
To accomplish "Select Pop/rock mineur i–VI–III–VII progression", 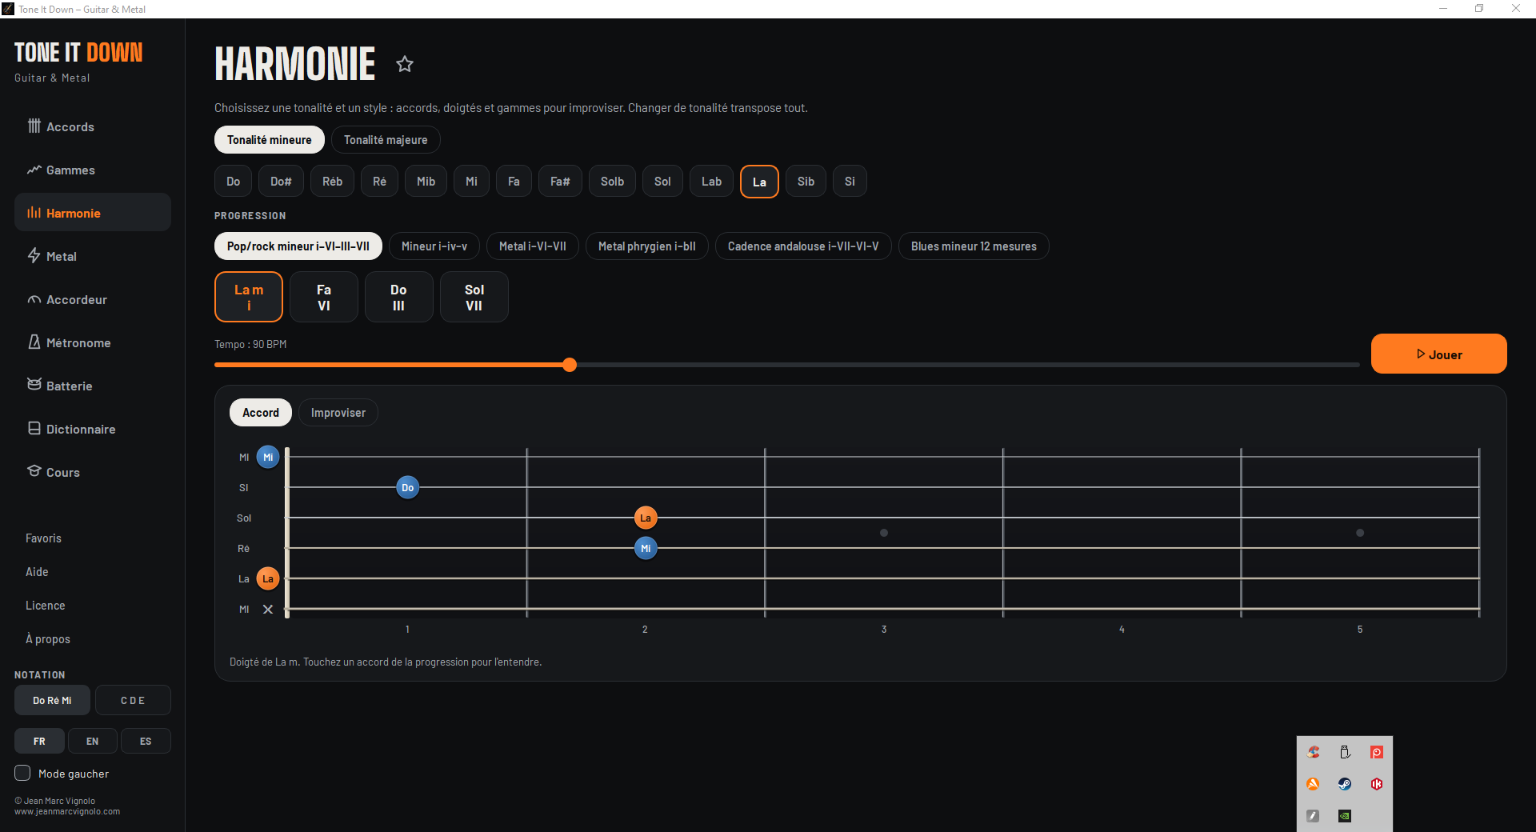I will click(298, 246).
